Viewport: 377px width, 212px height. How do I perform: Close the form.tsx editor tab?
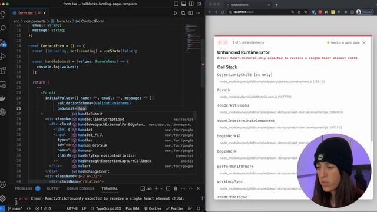tap(45, 13)
